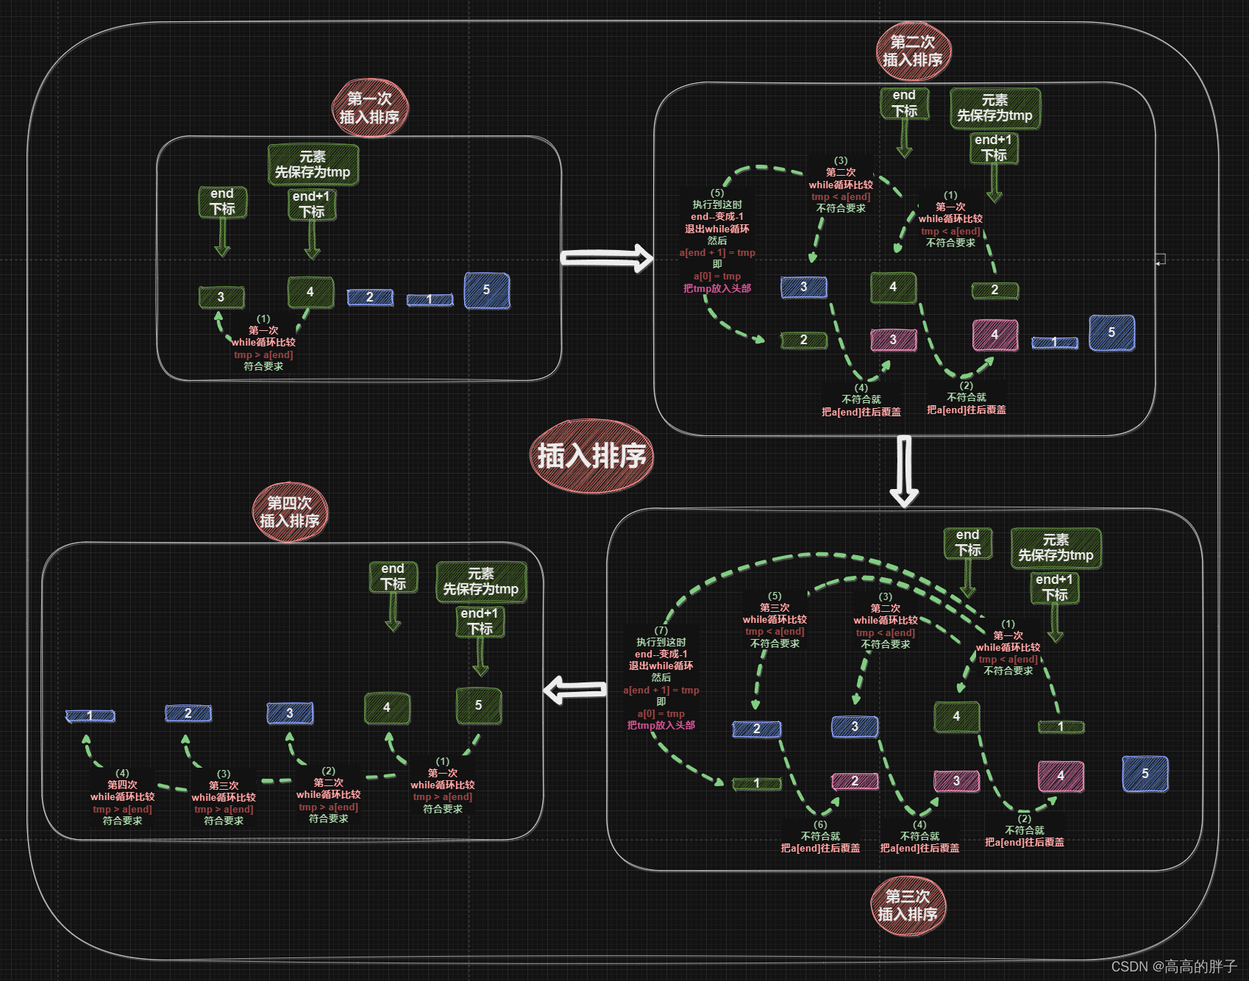Screen dimensions: 1249x981
Task: Select '元素 先保存为tmp' box in second pass panel
Action: coord(995,108)
